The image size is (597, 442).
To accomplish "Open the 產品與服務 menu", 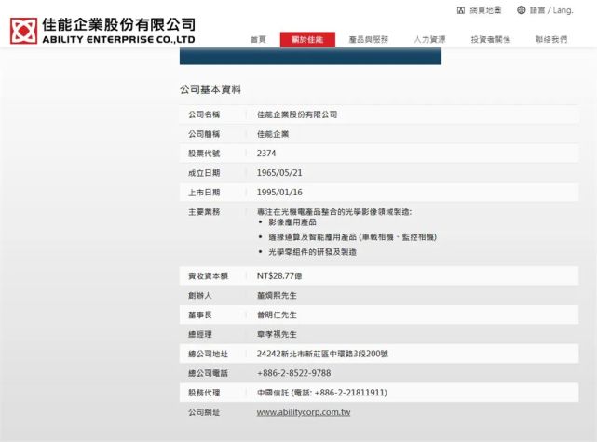I will click(x=369, y=39).
